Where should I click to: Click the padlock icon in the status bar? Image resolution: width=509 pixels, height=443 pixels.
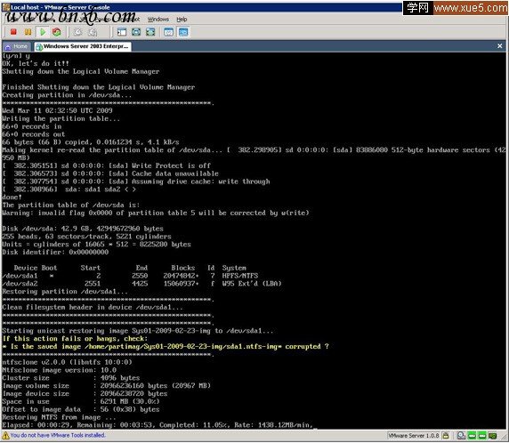pos(446,436)
